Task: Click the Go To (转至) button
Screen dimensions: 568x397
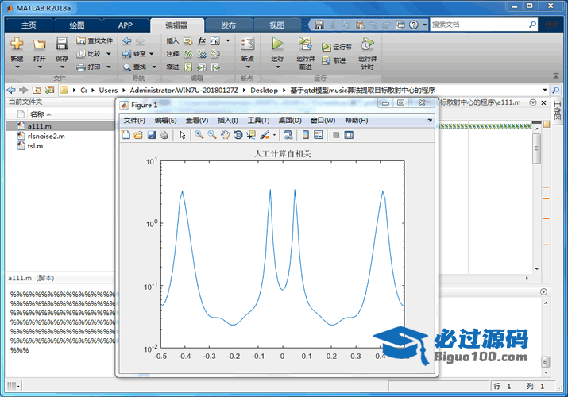Action: click(x=133, y=54)
